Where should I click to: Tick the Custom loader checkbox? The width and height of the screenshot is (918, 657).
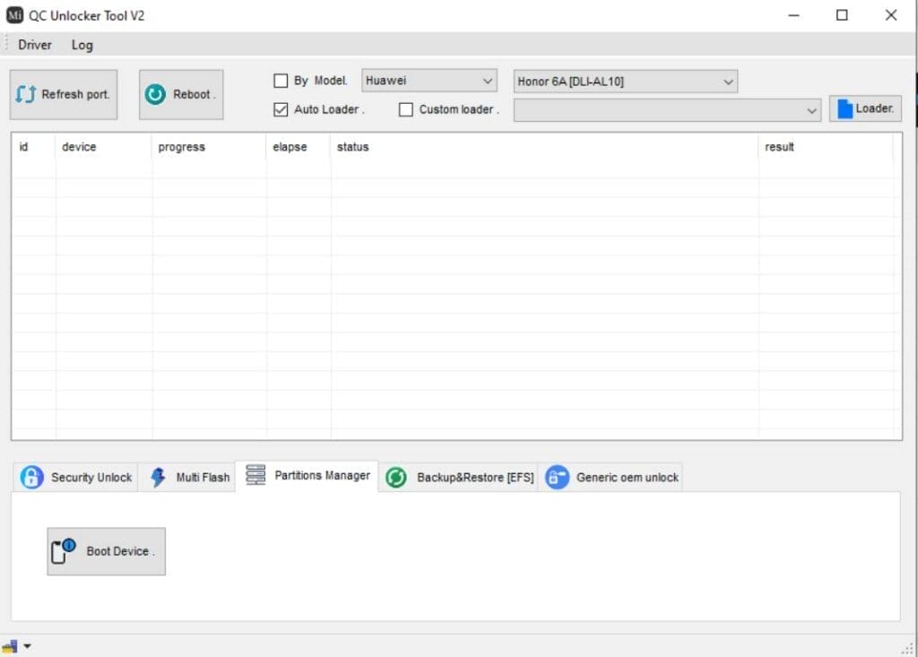[x=406, y=109]
